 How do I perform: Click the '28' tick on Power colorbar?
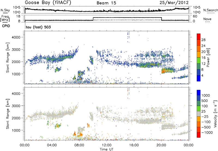203,40
